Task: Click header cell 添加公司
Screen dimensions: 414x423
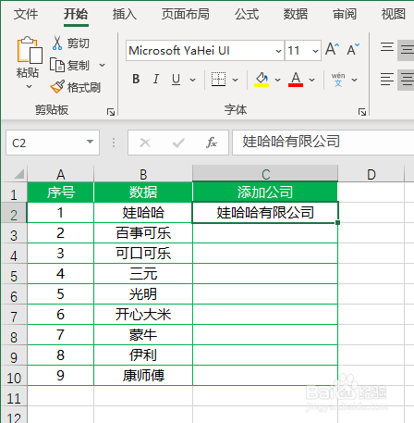Action: 265,193
